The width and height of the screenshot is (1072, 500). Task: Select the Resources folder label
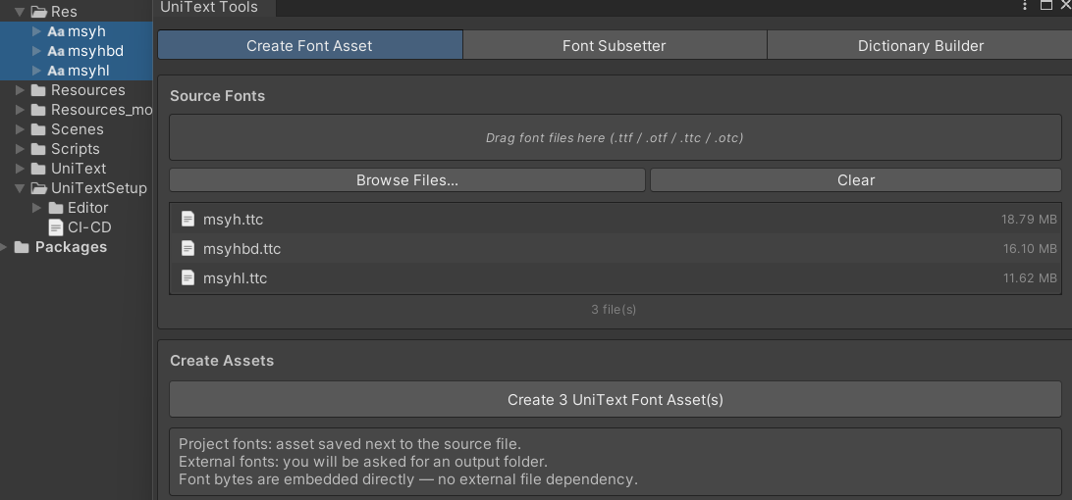point(88,90)
